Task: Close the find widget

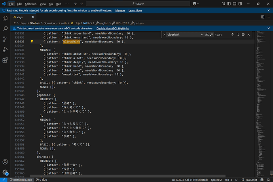Action: [248, 34]
